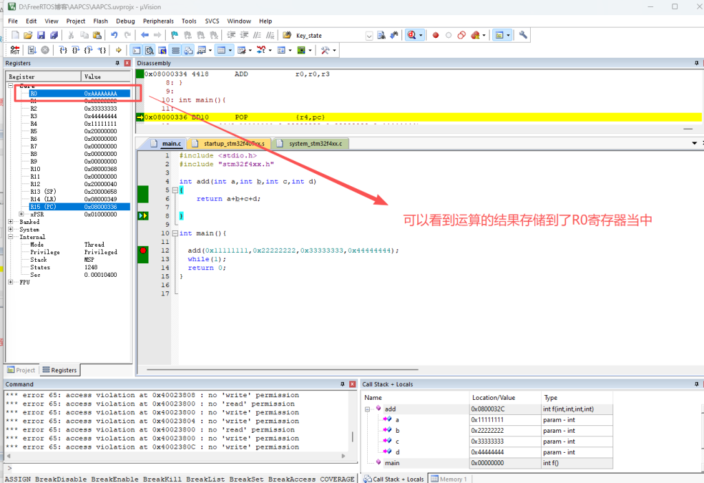Viewport: 704px width, 483px height.
Task: Switch to the Project panel tab
Action: 21,370
